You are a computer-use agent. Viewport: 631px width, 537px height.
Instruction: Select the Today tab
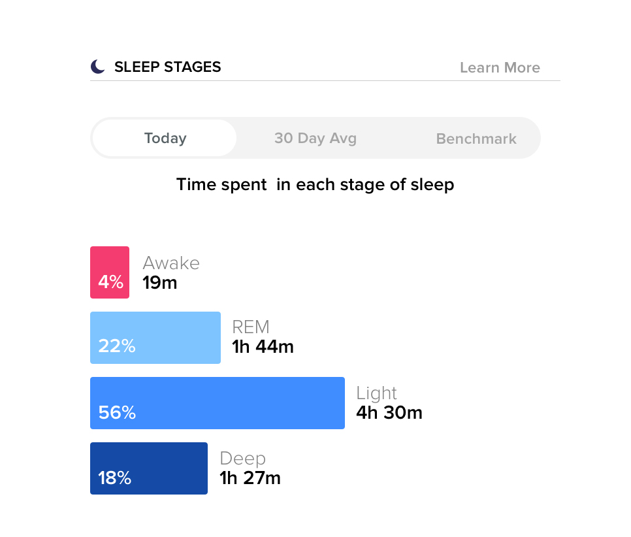click(165, 138)
